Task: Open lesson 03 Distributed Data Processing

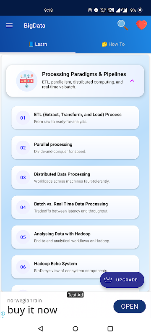Action: pyautogui.click(x=75, y=177)
